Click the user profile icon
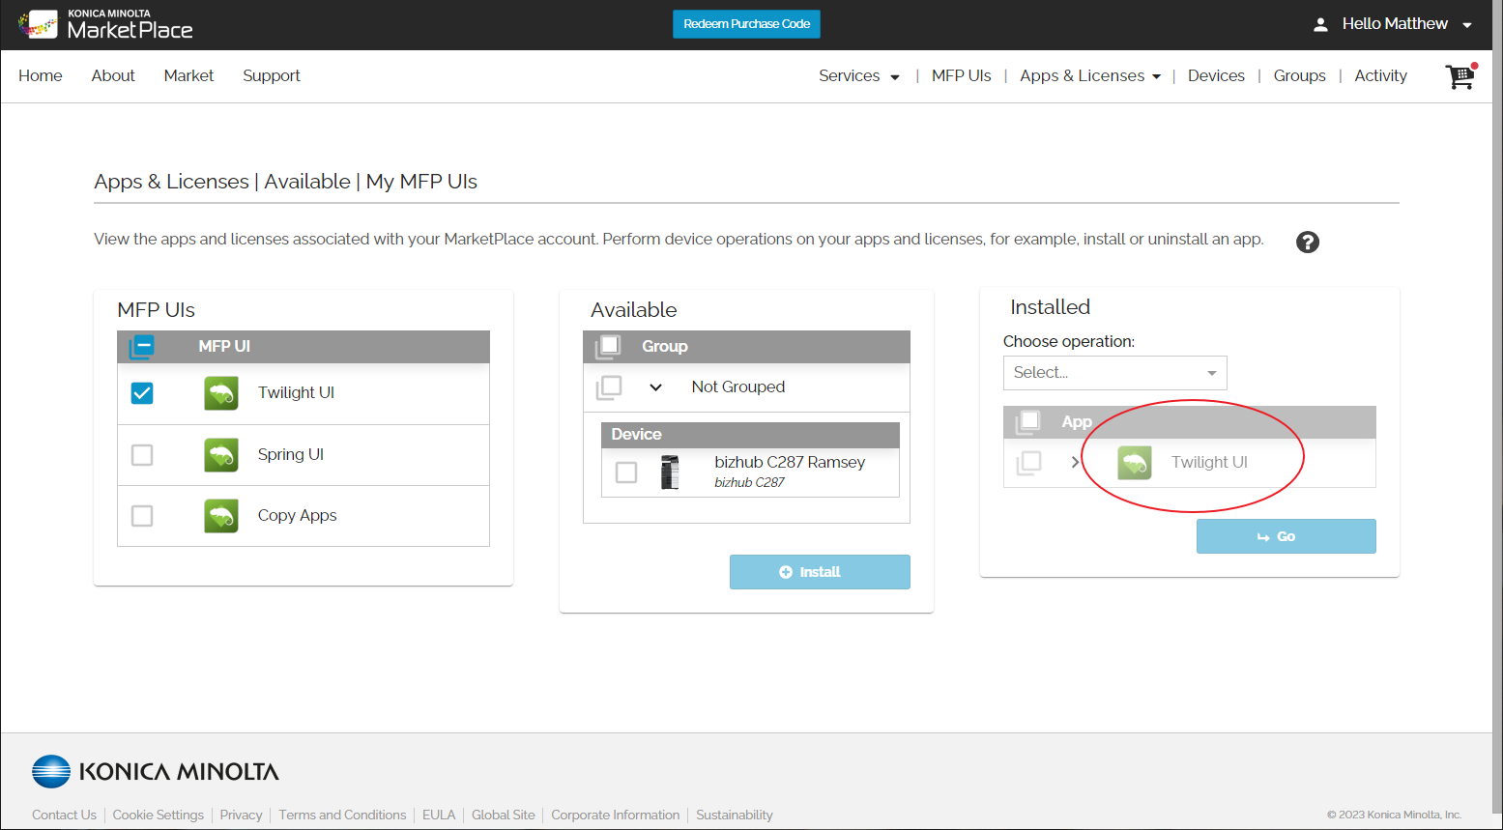Image resolution: width=1503 pixels, height=830 pixels. 1320,24
